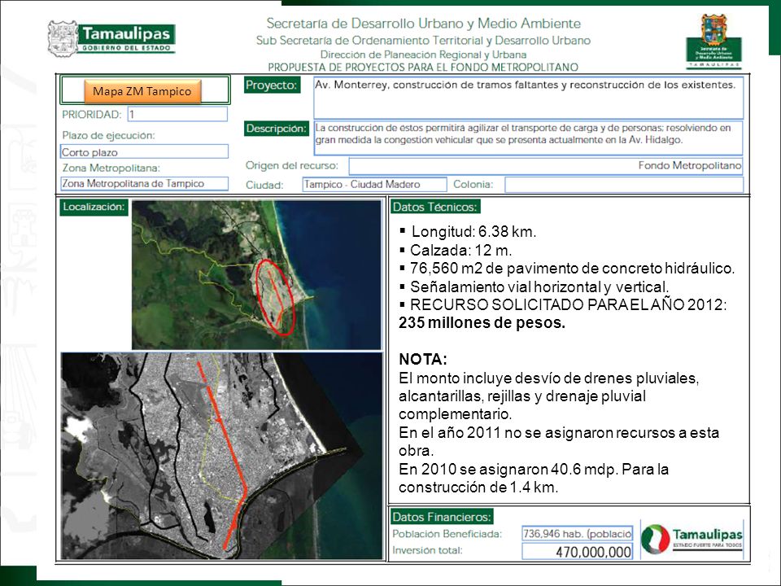Click the 'Dirección de Planeación Regional y Urbana' line

pyautogui.click(x=423, y=55)
